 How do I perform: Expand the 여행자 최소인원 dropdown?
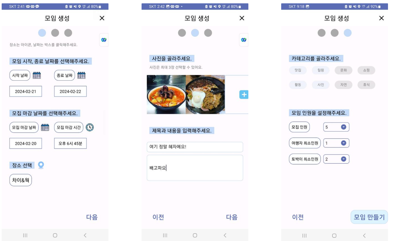(336, 143)
